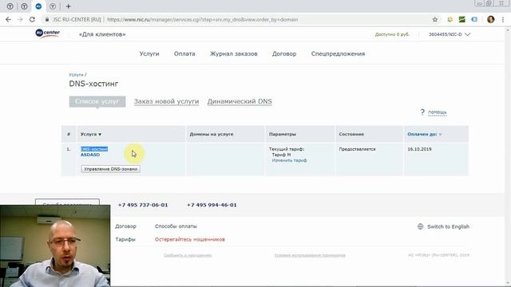Open the footer Договор link
This screenshot has width=511, height=287.
(x=125, y=226)
